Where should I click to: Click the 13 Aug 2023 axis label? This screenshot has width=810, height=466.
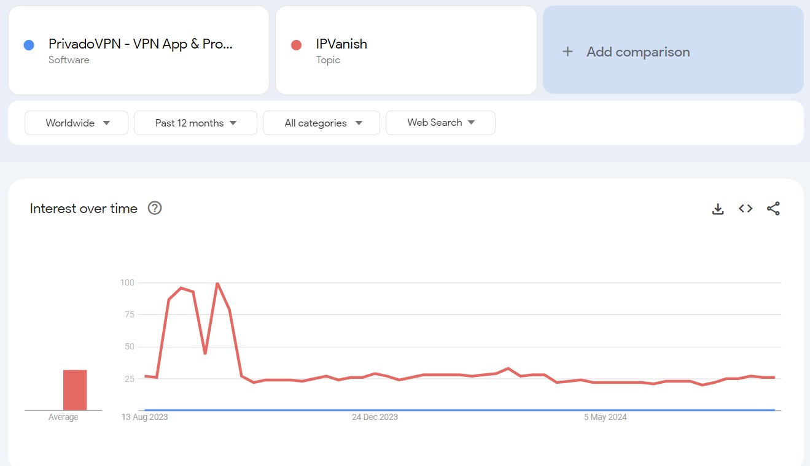[145, 417]
